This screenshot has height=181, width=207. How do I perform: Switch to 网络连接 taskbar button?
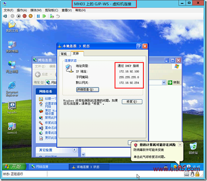[48, 167]
